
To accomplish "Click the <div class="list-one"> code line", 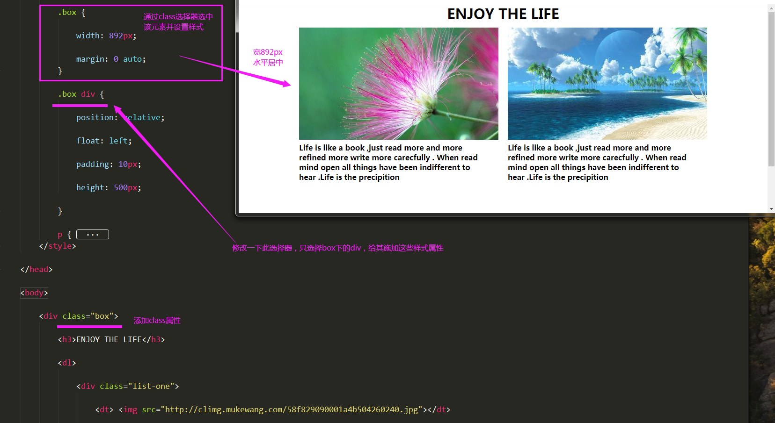I will pyautogui.click(x=128, y=386).
